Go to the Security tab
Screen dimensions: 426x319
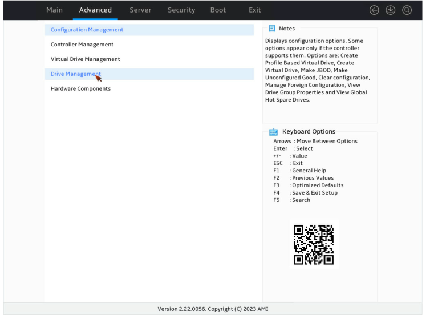coord(181,10)
